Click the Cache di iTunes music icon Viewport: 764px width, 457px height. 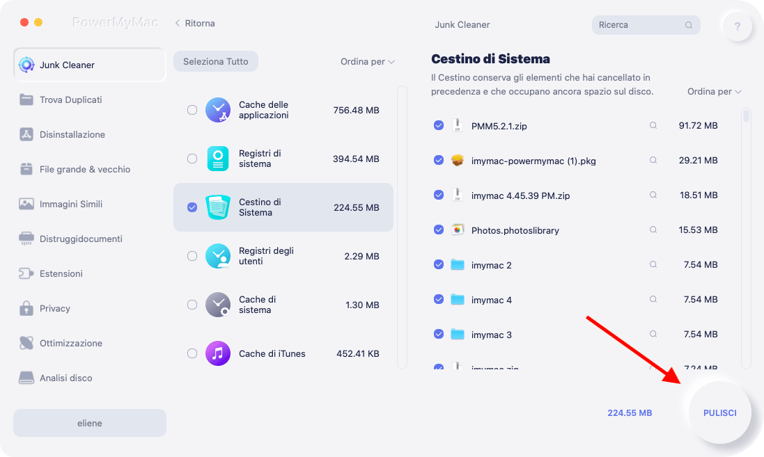pyautogui.click(x=218, y=353)
